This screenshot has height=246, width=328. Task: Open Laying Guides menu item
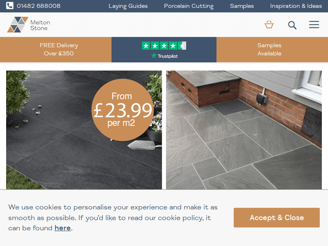(128, 6)
